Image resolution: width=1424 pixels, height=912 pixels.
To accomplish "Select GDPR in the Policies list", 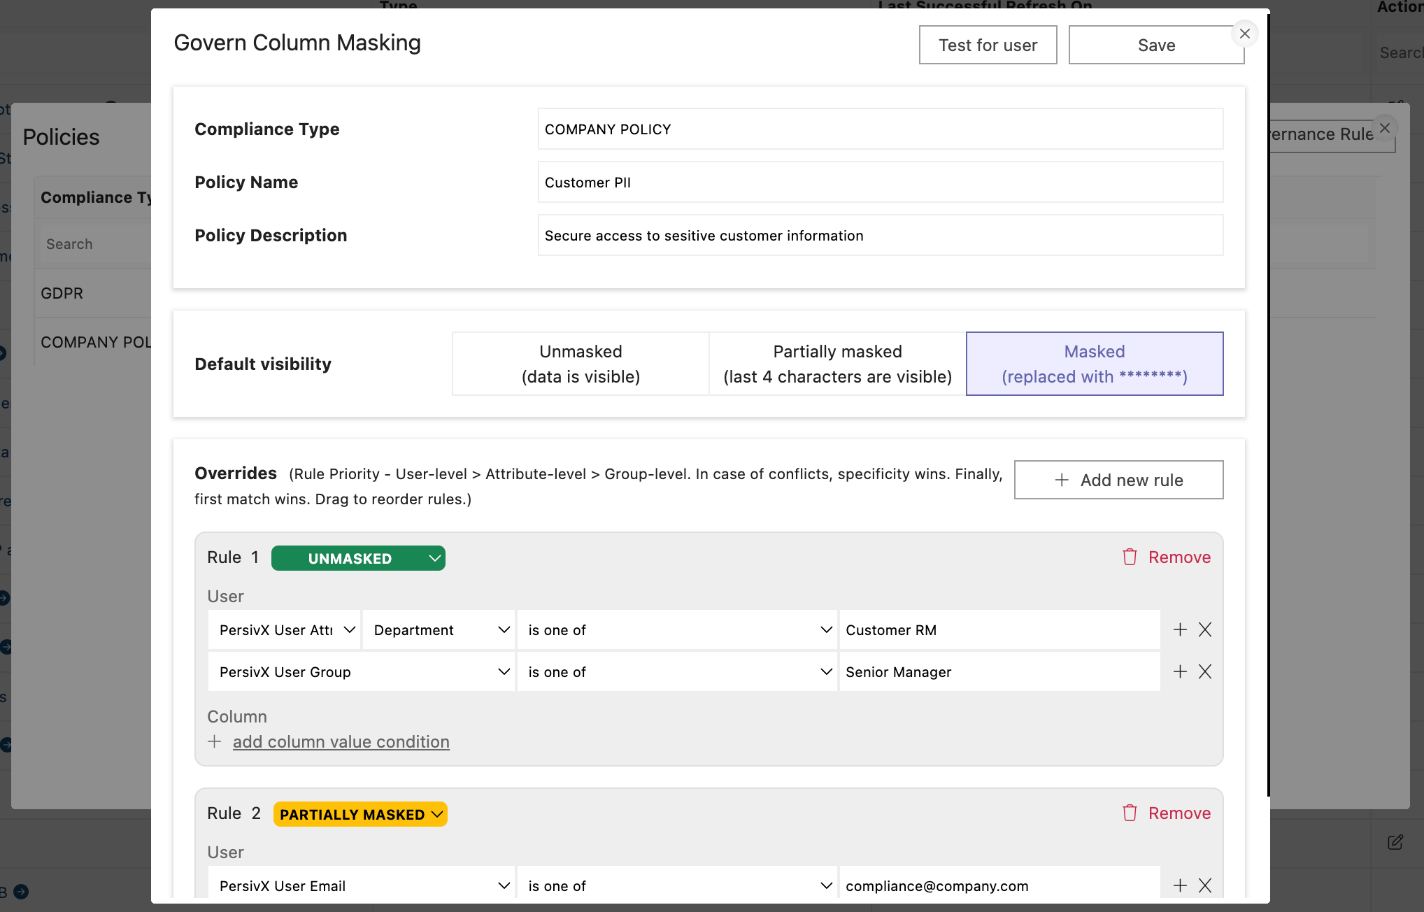I will tap(62, 293).
